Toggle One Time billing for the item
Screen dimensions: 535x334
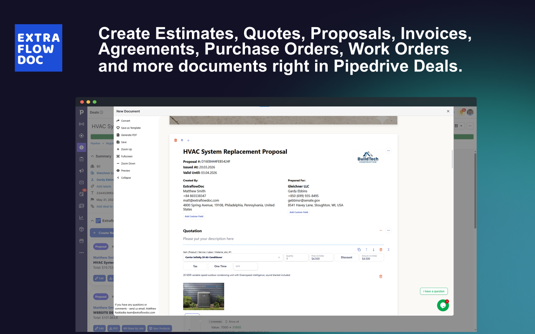click(x=220, y=266)
